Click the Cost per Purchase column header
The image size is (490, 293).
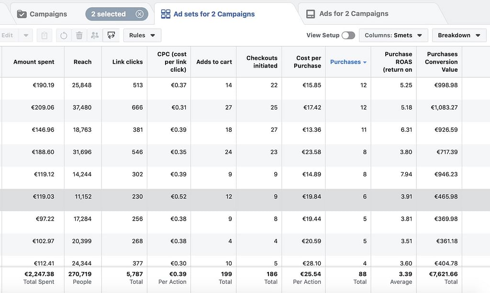[308, 62]
